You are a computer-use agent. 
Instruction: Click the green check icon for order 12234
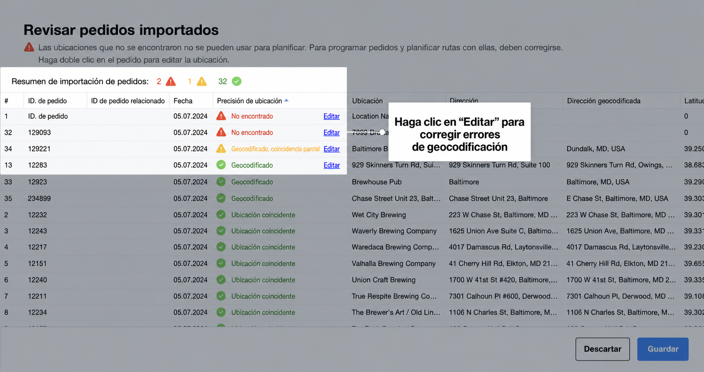[221, 312]
